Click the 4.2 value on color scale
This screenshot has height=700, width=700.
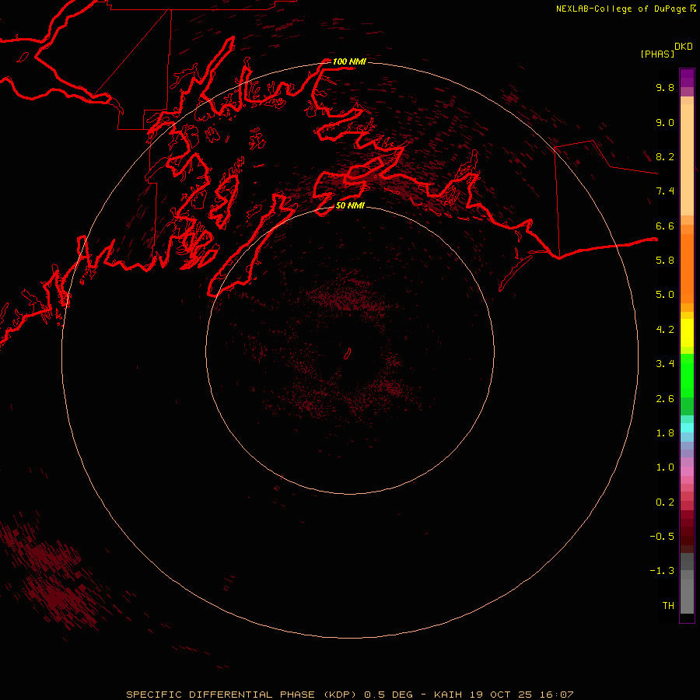(x=665, y=330)
